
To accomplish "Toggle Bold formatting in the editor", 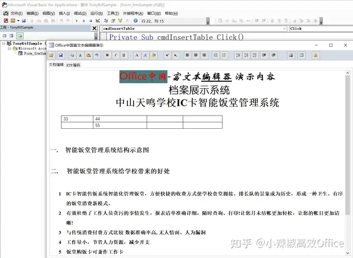I will point(107,55).
